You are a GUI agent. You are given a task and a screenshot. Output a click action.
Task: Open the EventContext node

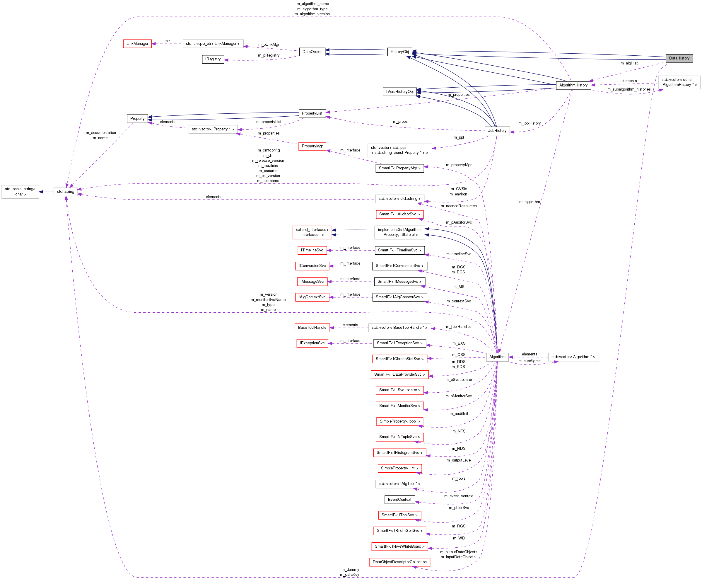tap(400, 499)
